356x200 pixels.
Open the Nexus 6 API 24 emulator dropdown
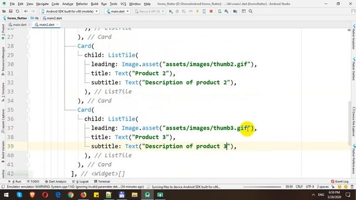(149, 11)
